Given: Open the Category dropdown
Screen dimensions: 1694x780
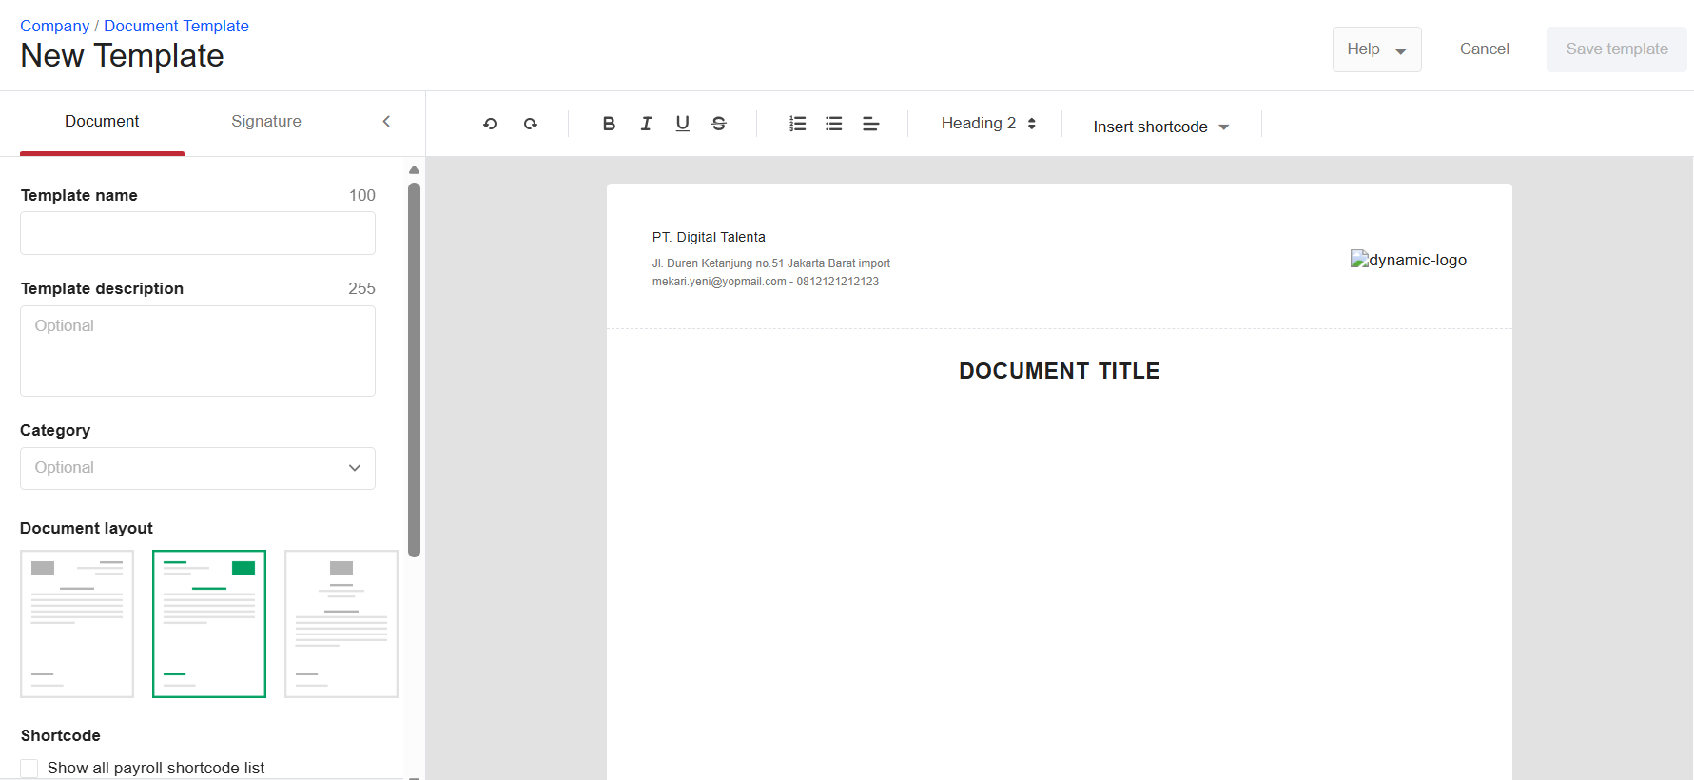Looking at the screenshot, I should [198, 468].
